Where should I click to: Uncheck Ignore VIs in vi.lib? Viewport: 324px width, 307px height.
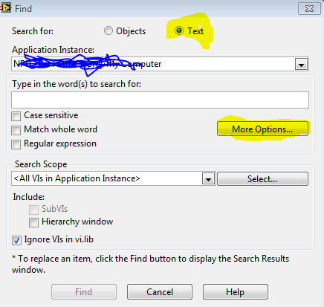16,240
